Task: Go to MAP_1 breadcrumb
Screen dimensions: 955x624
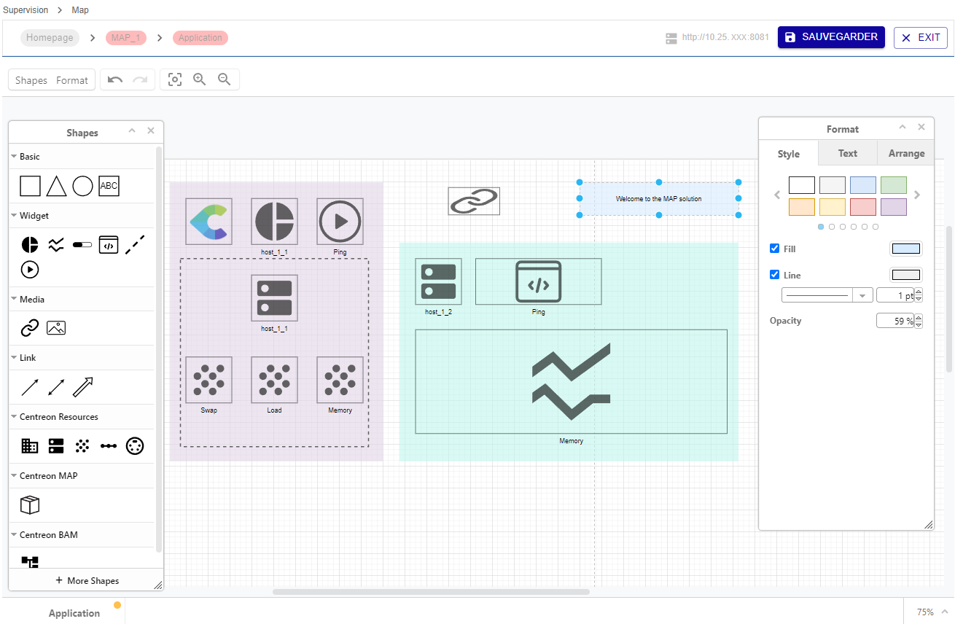Action: pos(126,38)
